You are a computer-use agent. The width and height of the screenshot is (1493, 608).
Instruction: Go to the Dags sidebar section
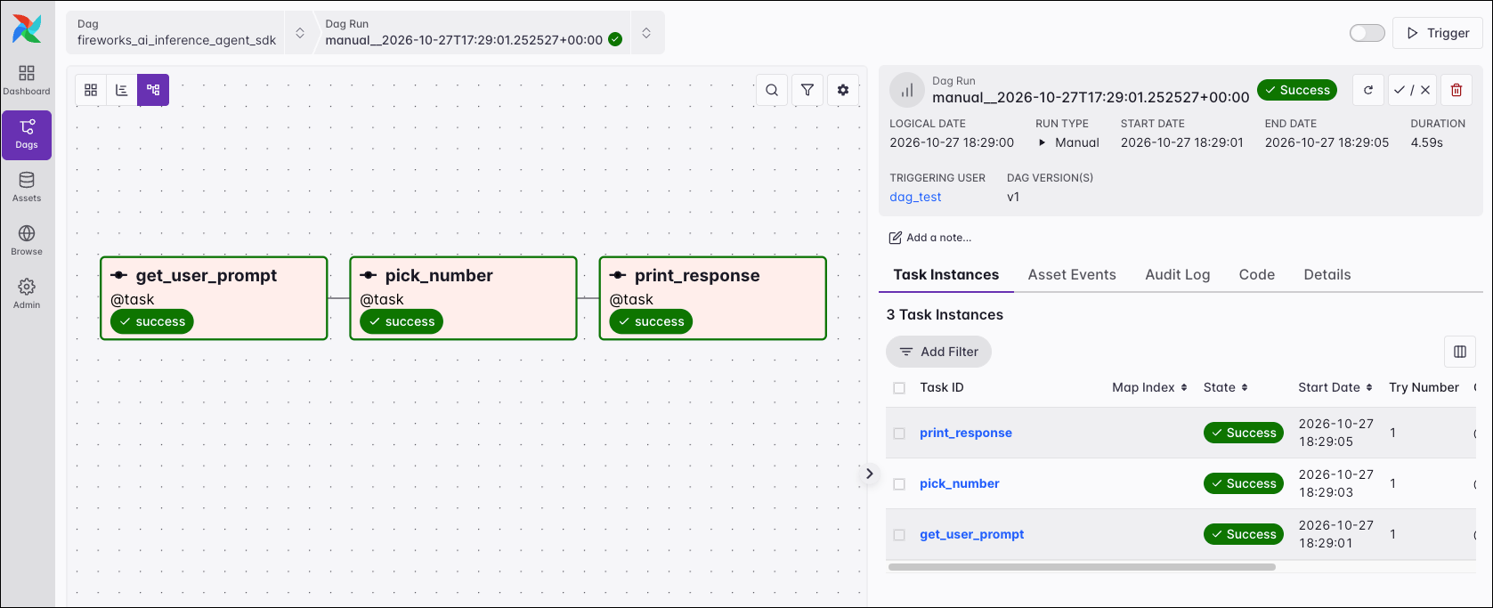tap(27, 135)
